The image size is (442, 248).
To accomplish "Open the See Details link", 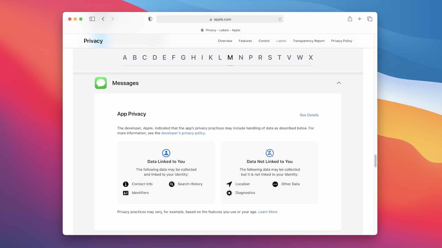I will tap(309, 115).
